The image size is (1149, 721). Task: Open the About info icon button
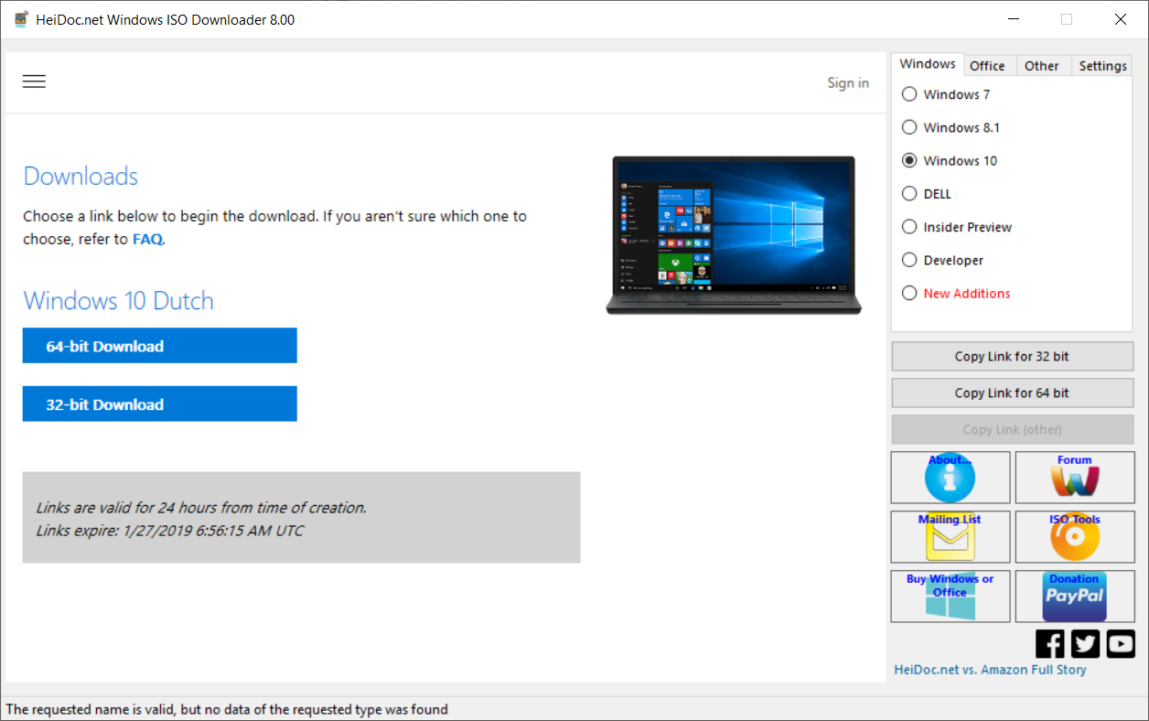[950, 478]
